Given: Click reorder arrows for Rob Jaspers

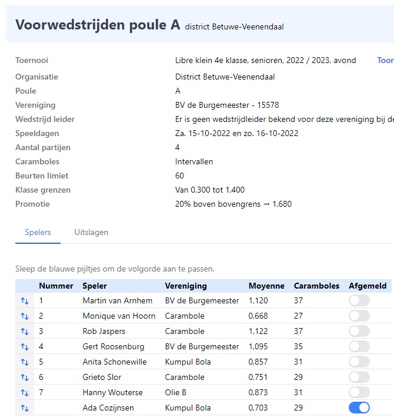Looking at the screenshot, I should pyautogui.click(x=25, y=332).
